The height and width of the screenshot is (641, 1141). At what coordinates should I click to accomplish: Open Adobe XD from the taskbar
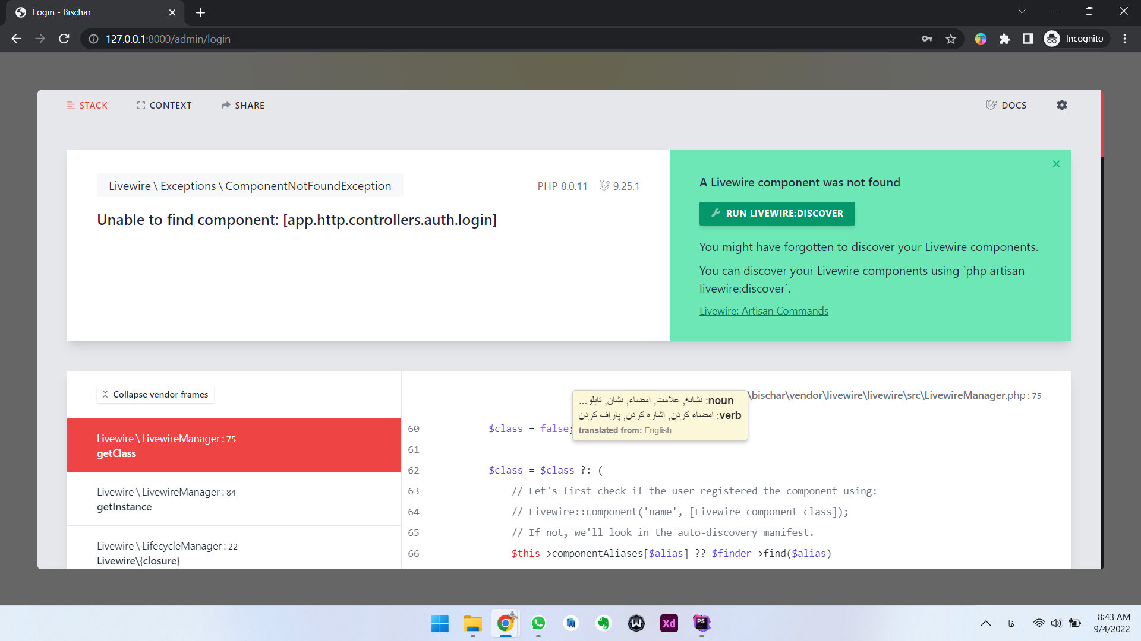669,623
